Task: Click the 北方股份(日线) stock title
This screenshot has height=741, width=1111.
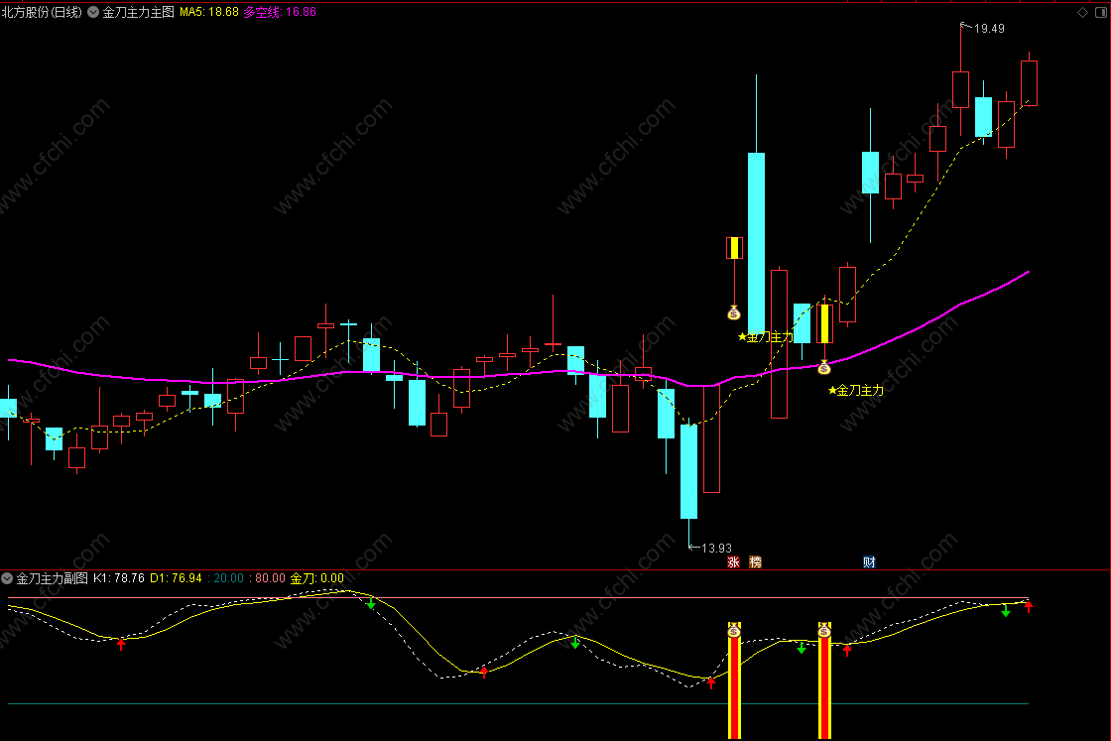Action: click(42, 12)
